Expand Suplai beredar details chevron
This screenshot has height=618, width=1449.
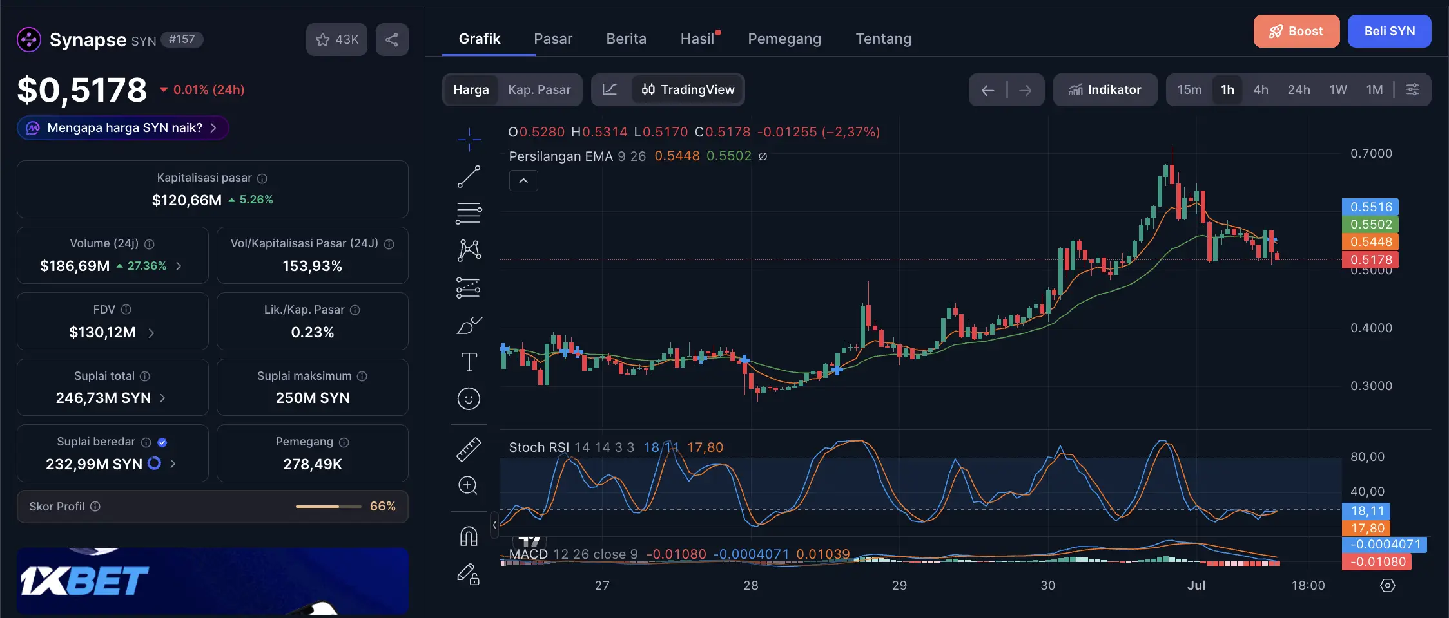pyautogui.click(x=173, y=464)
